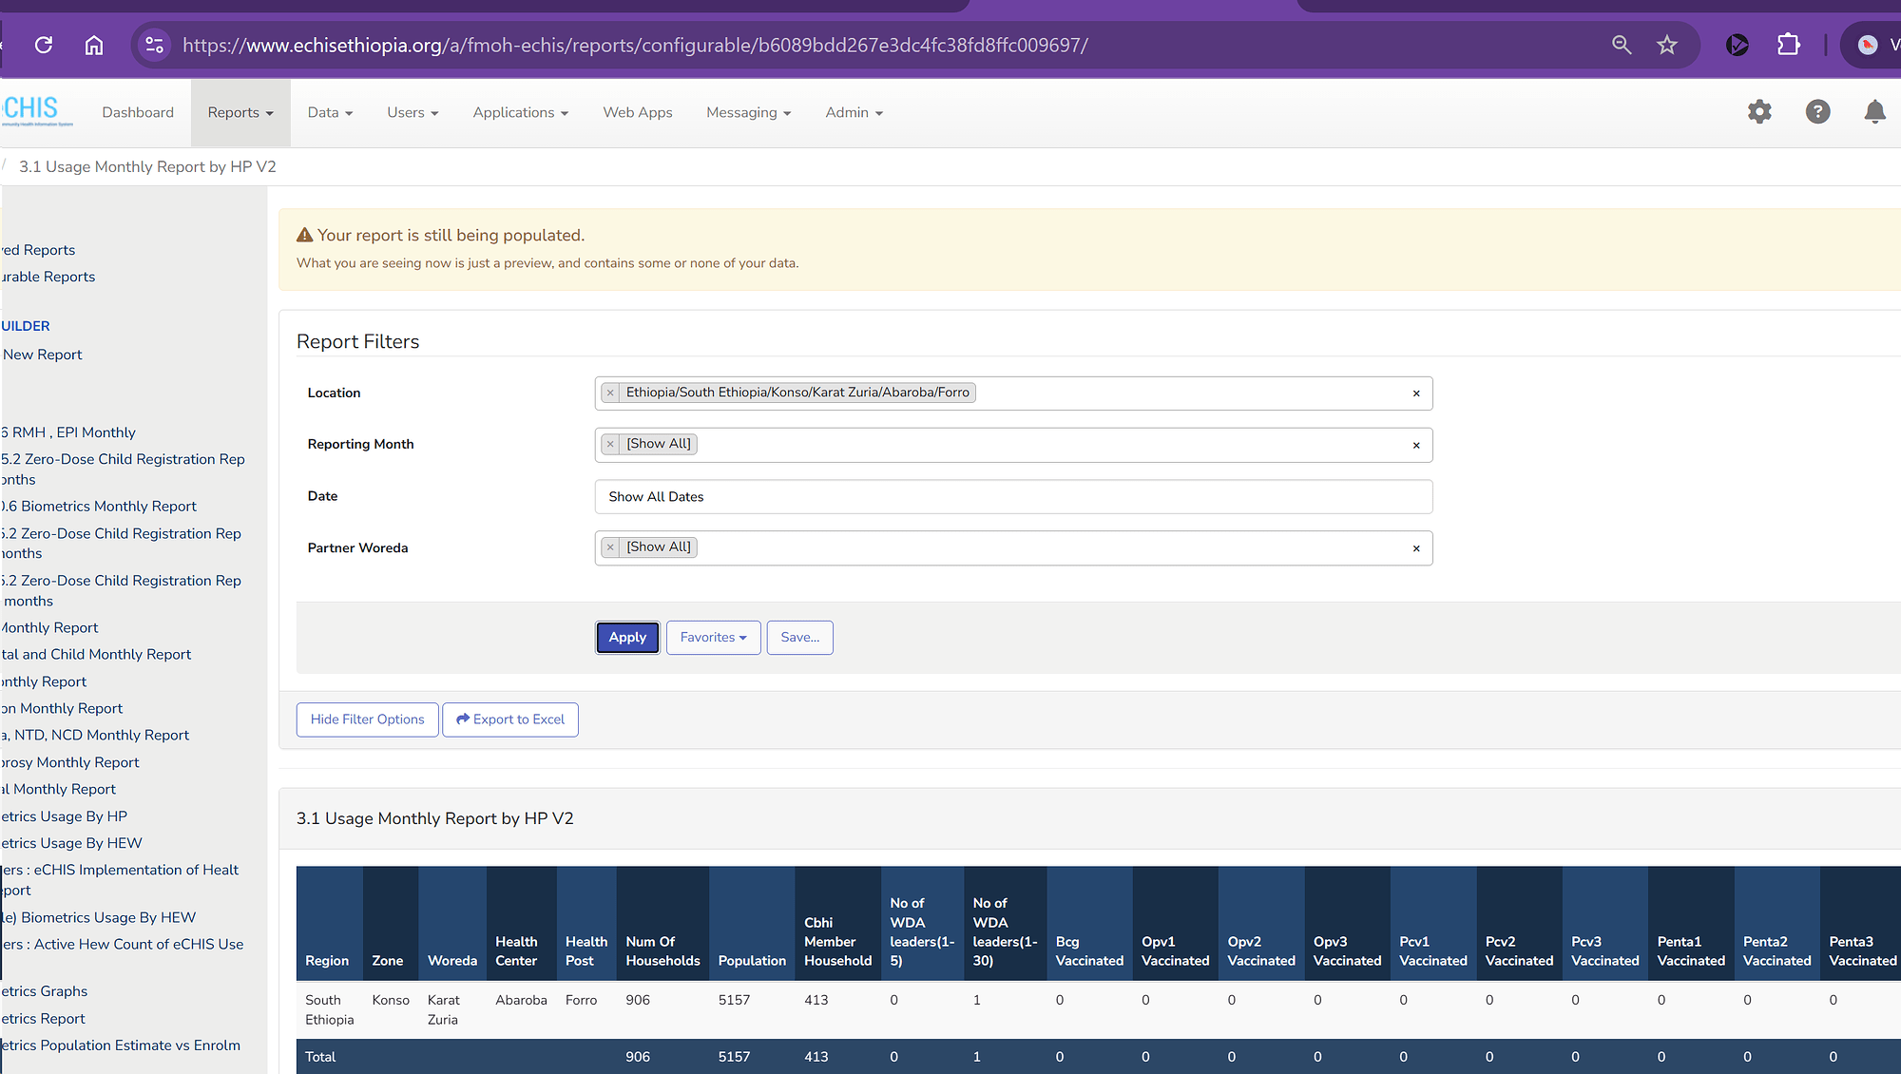Open the settings gear icon
The height and width of the screenshot is (1074, 1901).
coord(1759,112)
